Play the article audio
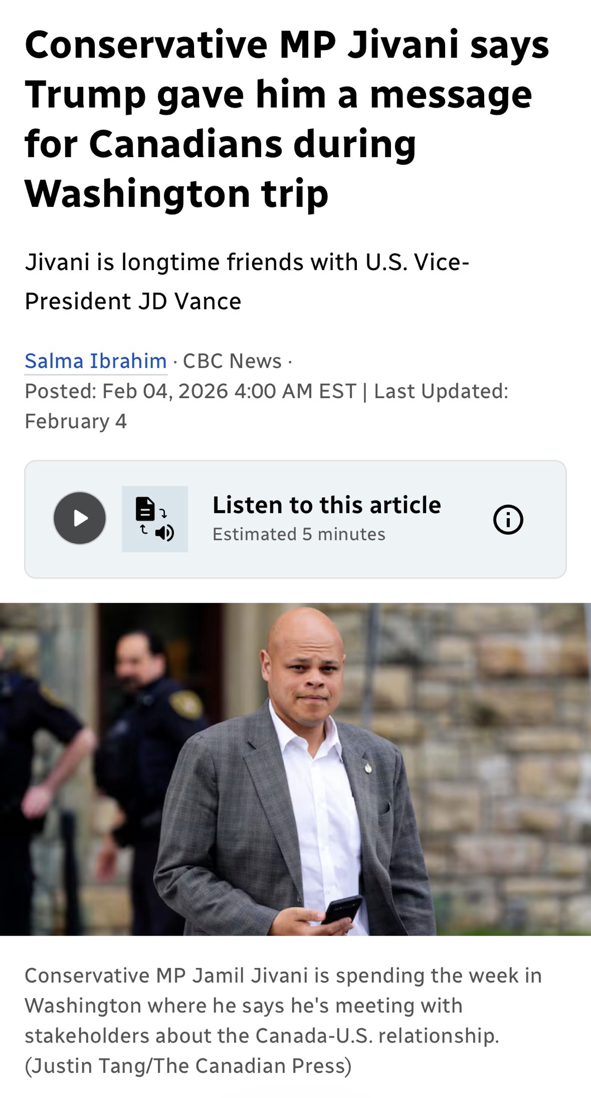Image resolution: width=591 pixels, height=1098 pixels. point(79,518)
